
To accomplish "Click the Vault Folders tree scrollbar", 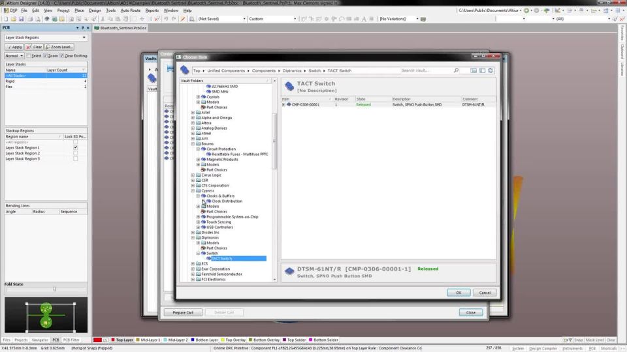I will click(274, 141).
